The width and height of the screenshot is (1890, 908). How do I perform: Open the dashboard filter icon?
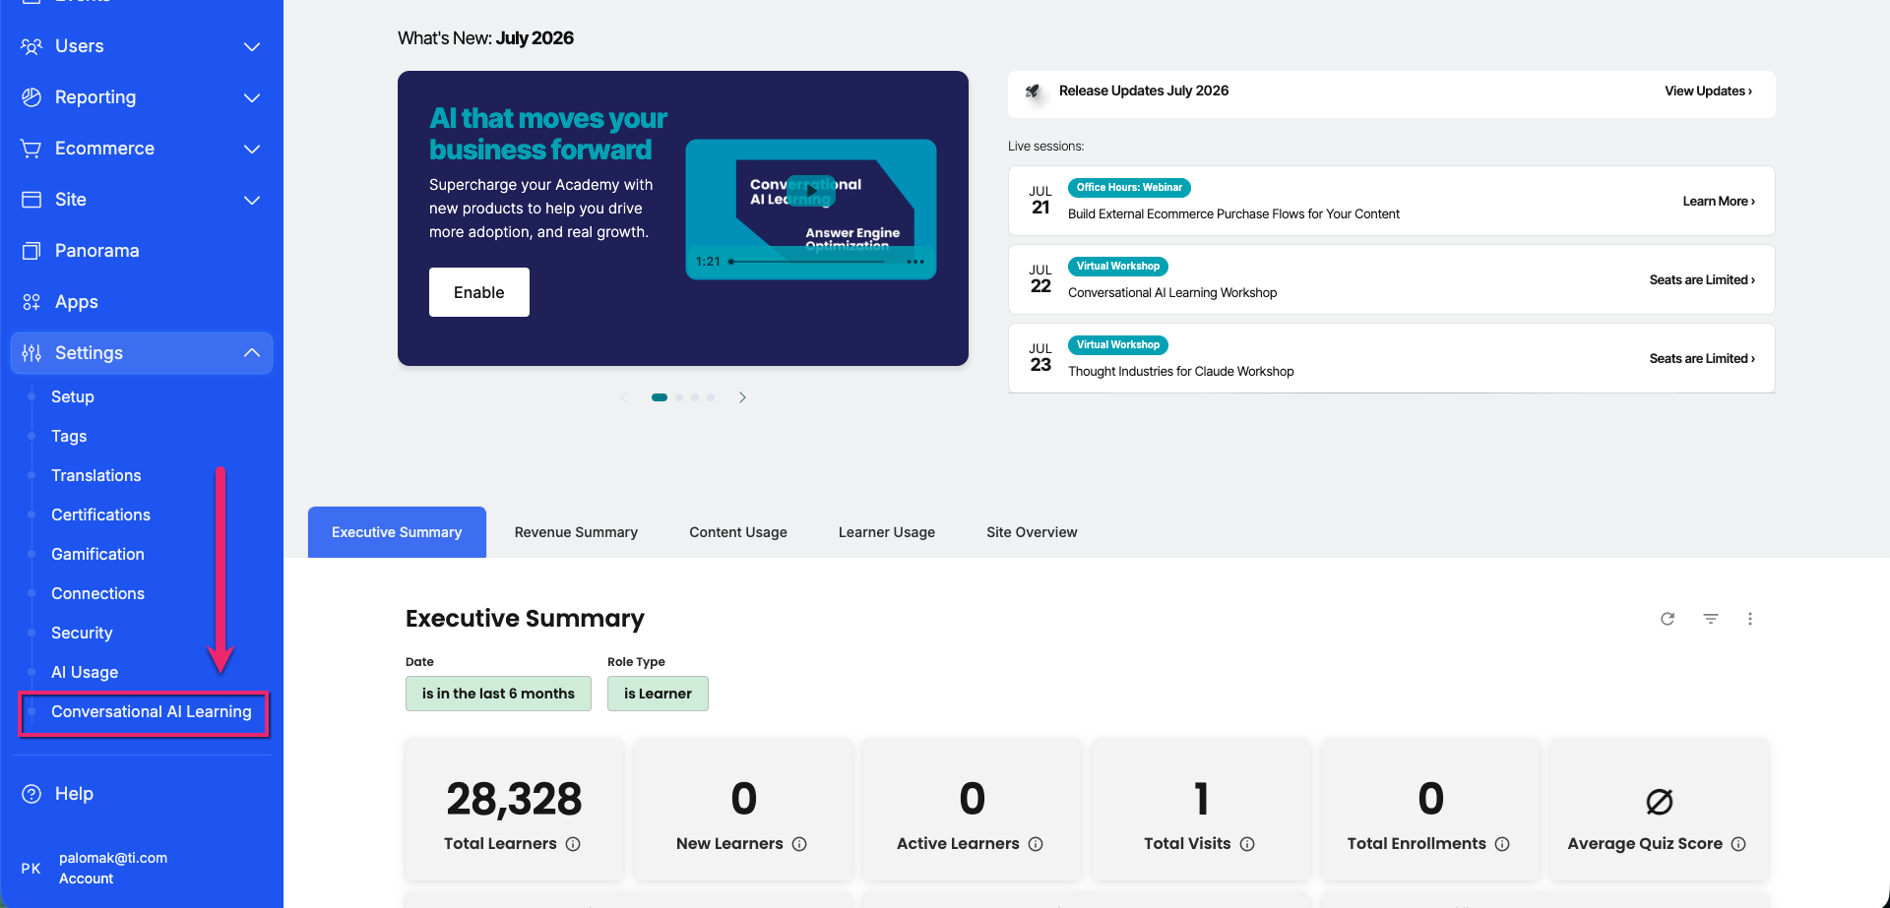coord(1711,619)
